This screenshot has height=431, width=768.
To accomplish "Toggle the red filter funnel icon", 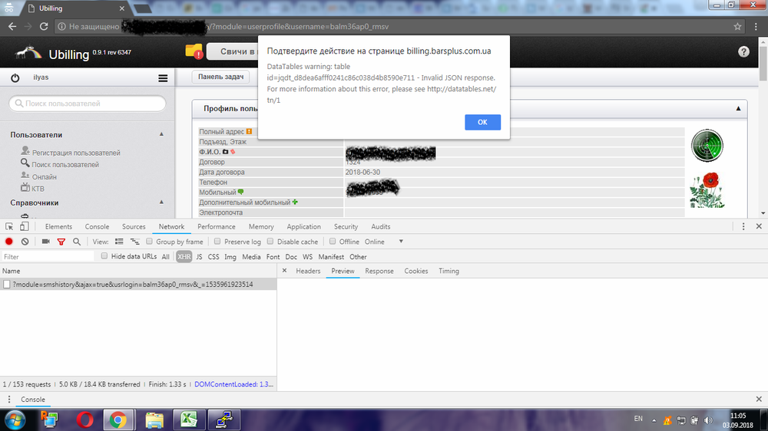I will 61,242.
